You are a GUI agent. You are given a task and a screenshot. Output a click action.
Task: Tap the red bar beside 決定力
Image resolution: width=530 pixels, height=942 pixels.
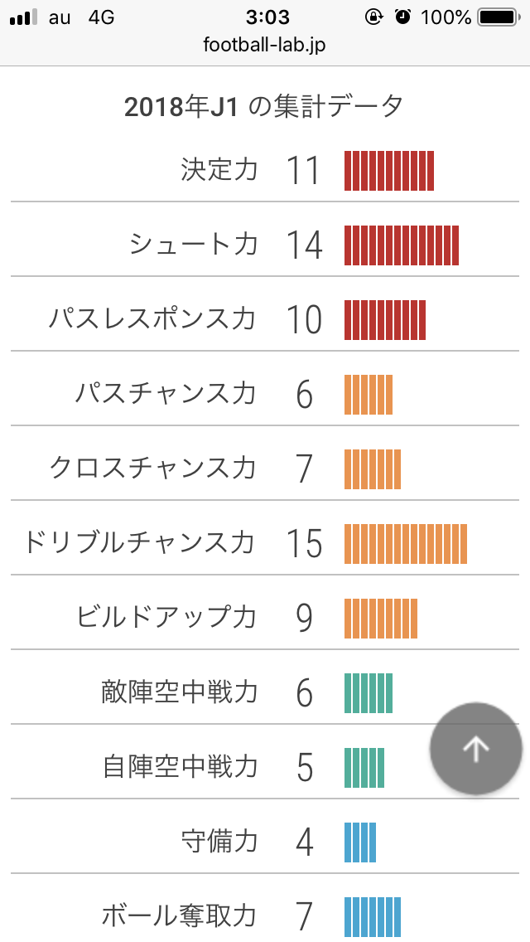[x=388, y=170]
